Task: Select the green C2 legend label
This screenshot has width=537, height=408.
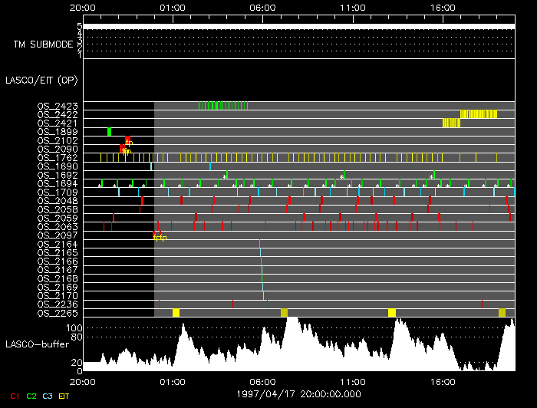Action: pos(31,396)
